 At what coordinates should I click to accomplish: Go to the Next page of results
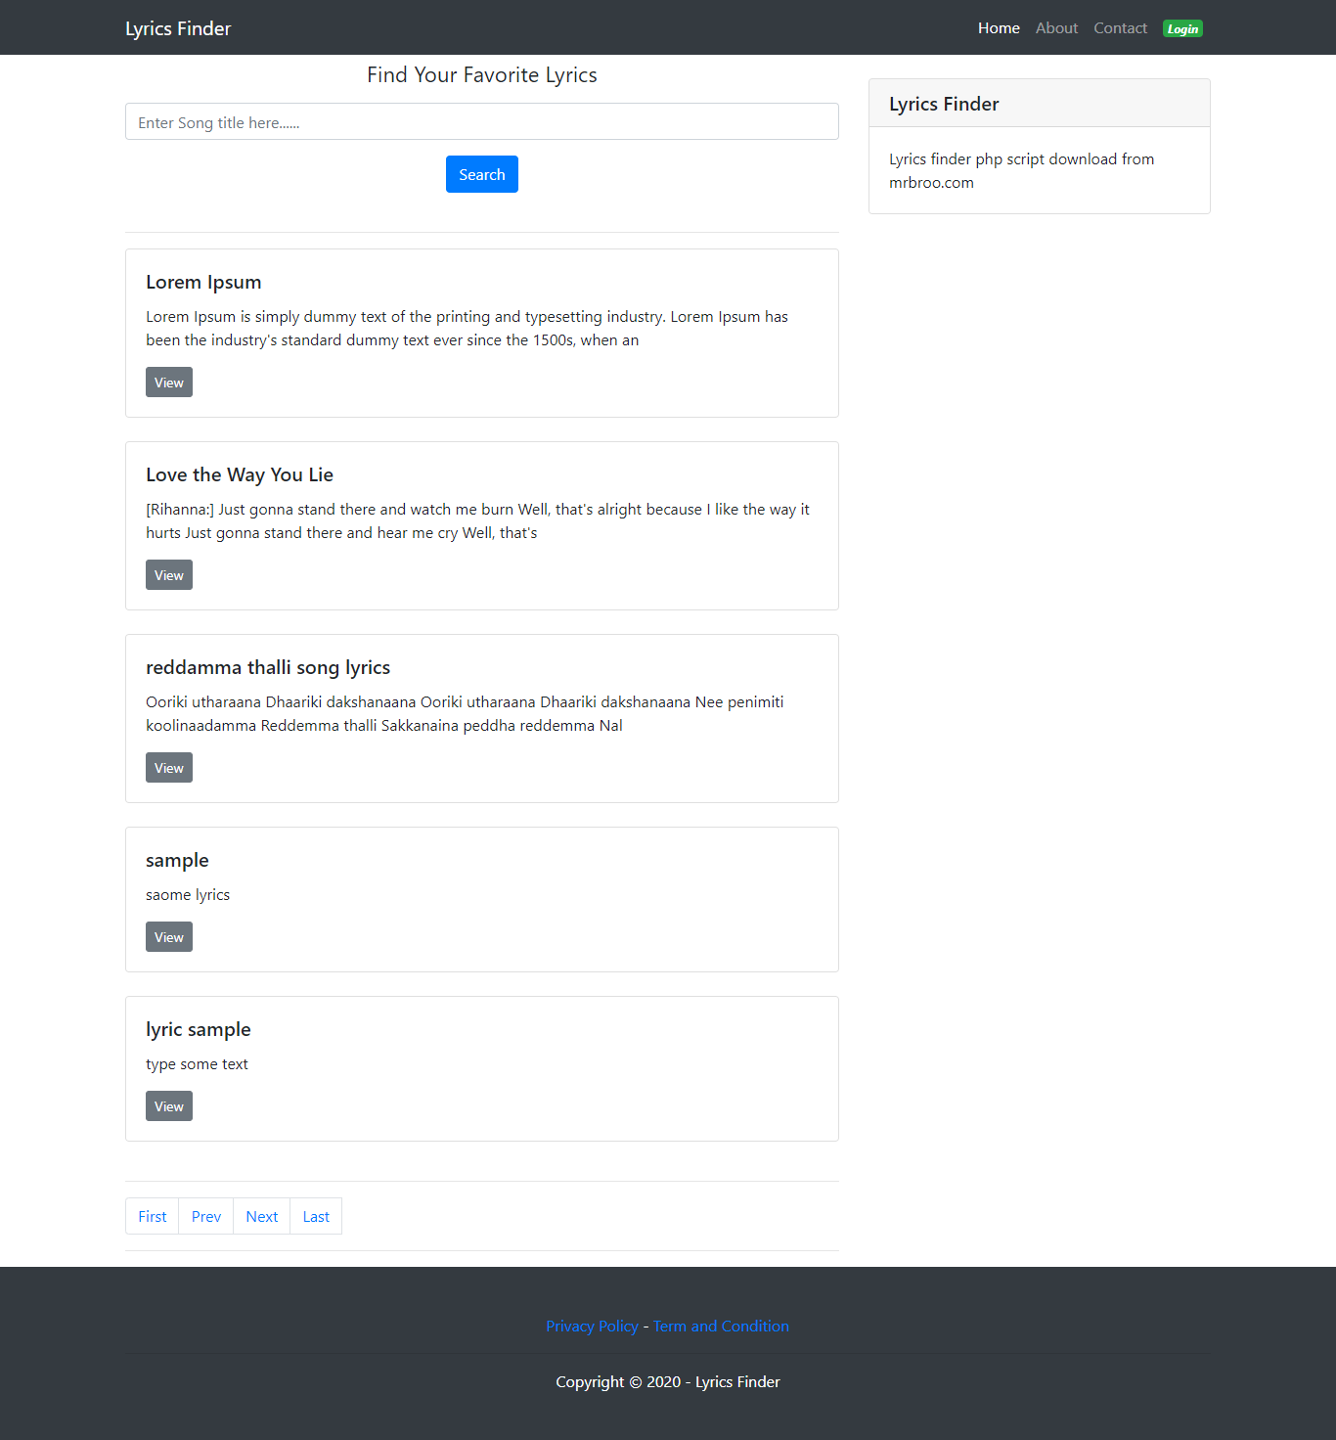tap(261, 1216)
